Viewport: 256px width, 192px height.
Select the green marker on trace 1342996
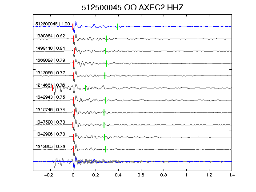[104, 137]
